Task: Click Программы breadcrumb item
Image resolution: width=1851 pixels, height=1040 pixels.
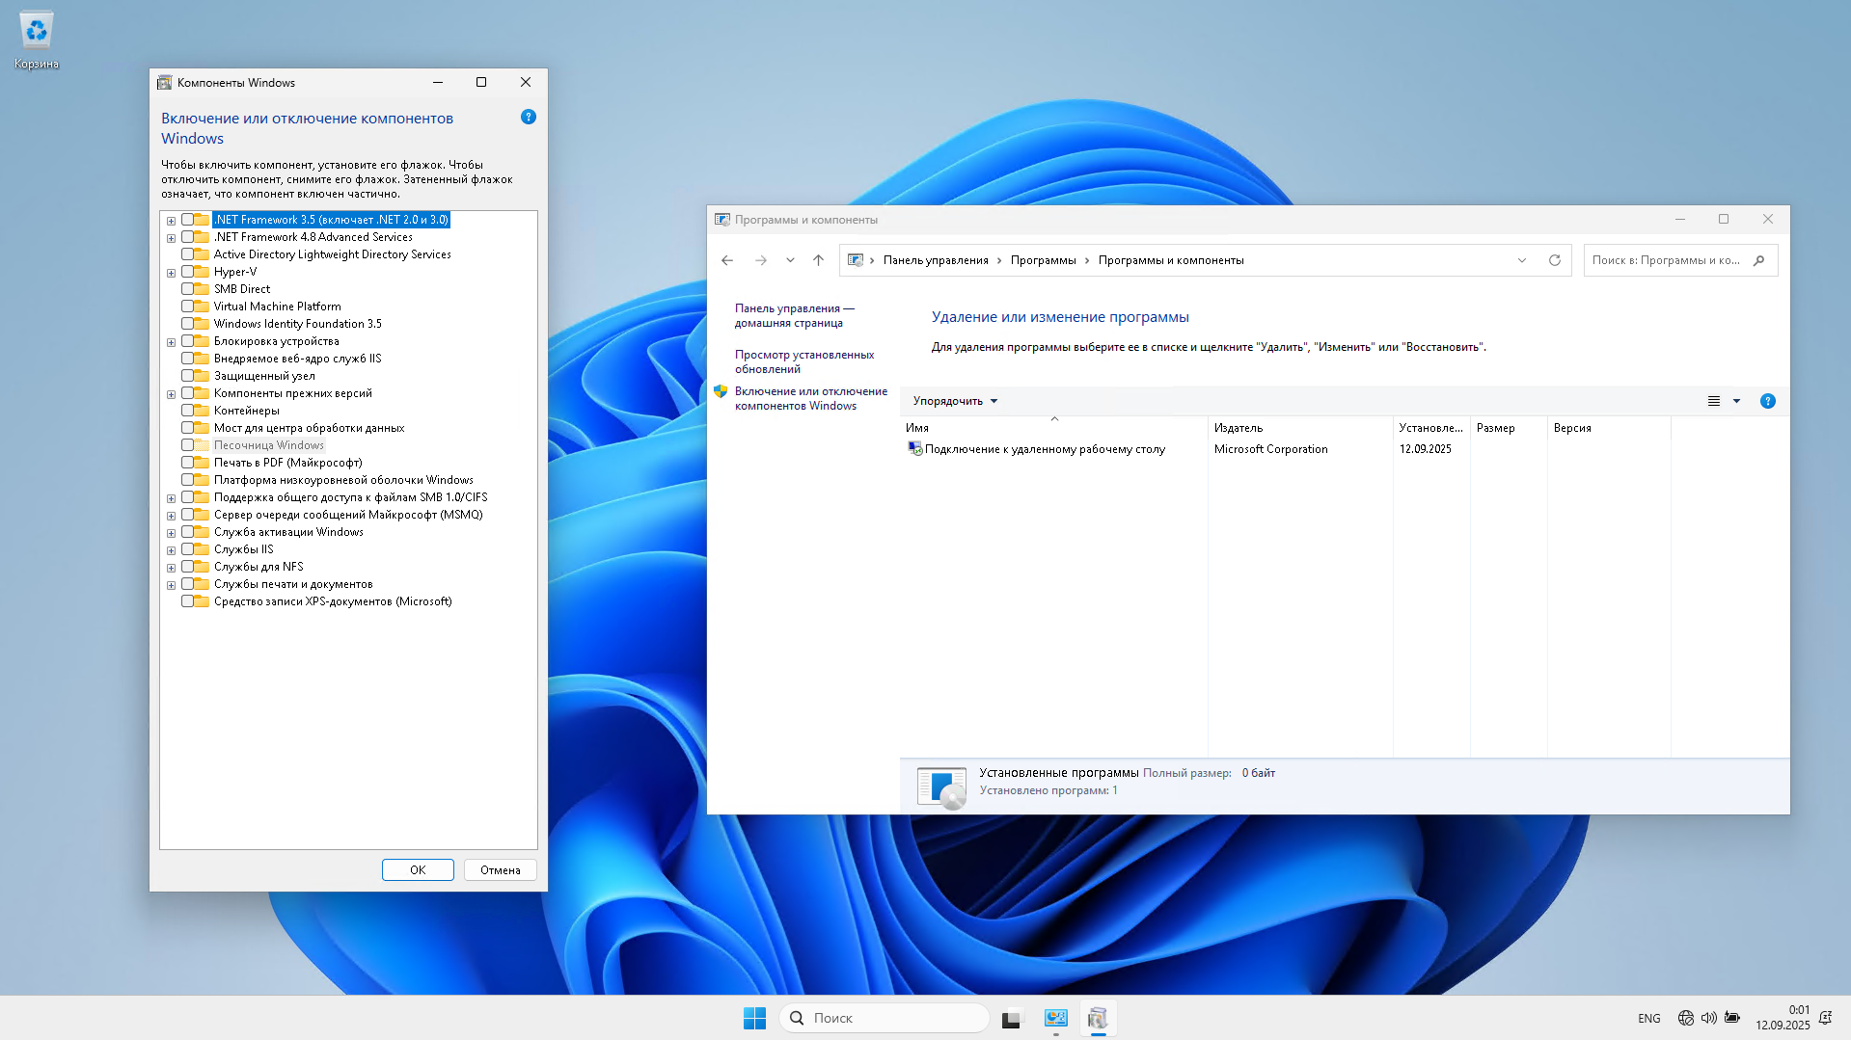Action: pyautogui.click(x=1043, y=260)
